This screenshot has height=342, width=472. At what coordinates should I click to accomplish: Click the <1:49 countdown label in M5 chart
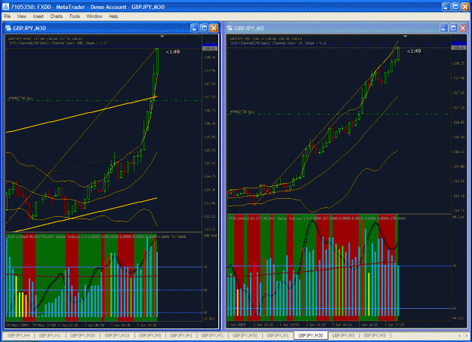click(414, 51)
